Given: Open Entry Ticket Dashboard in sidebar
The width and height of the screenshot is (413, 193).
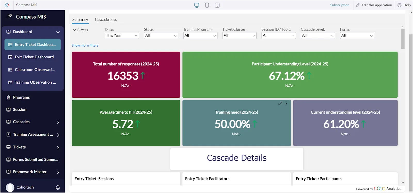Looking at the screenshot, I should [x=33, y=45].
